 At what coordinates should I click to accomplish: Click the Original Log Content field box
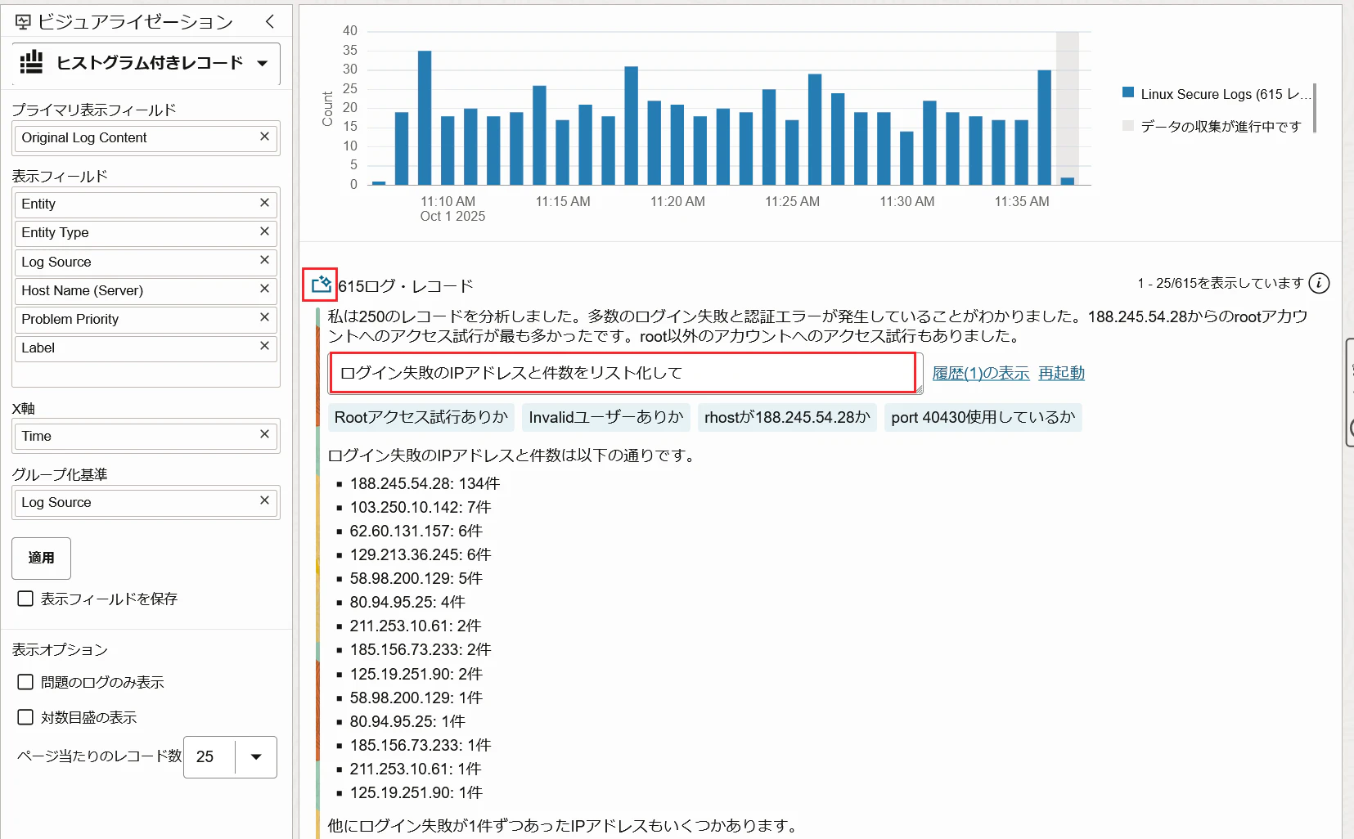pyautogui.click(x=146, y=138)
